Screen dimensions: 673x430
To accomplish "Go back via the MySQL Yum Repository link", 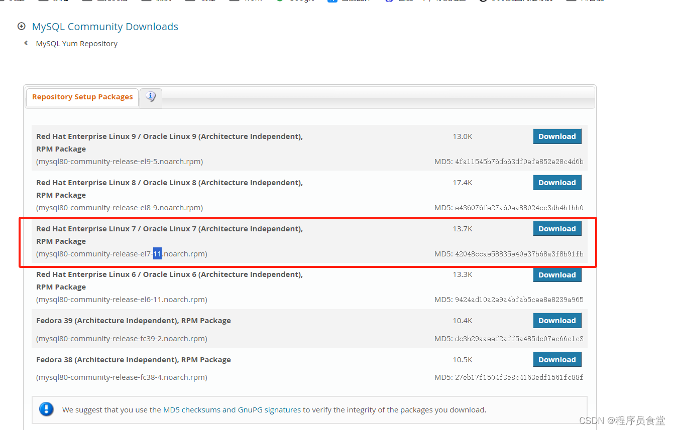I will [x=76, y=44].
